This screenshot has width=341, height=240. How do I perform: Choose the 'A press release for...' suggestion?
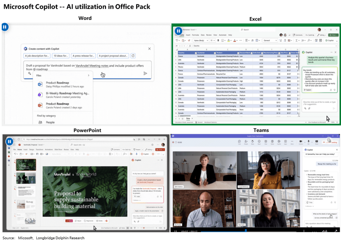(83, 56)
